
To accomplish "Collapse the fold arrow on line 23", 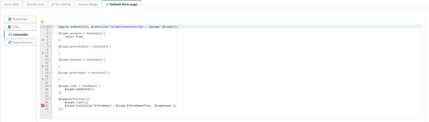I will [50, 99].
